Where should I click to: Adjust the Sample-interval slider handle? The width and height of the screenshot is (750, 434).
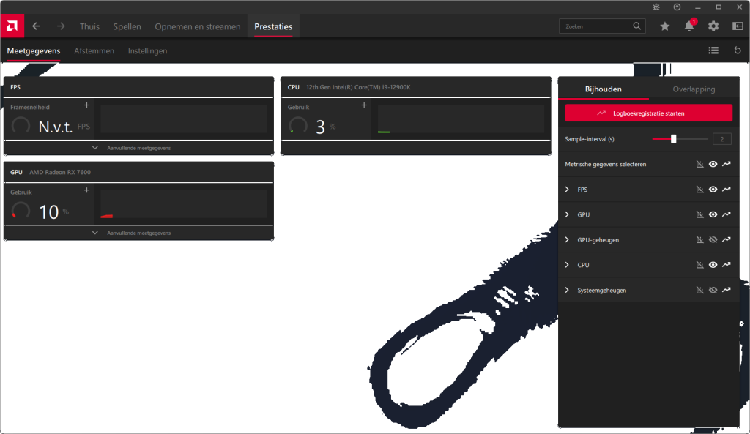(x=673, y=139)
